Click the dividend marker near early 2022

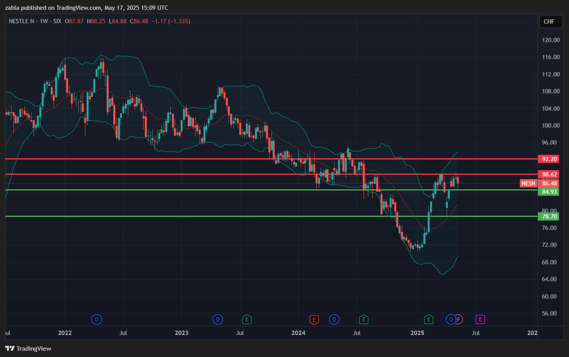tap(96, 320)
